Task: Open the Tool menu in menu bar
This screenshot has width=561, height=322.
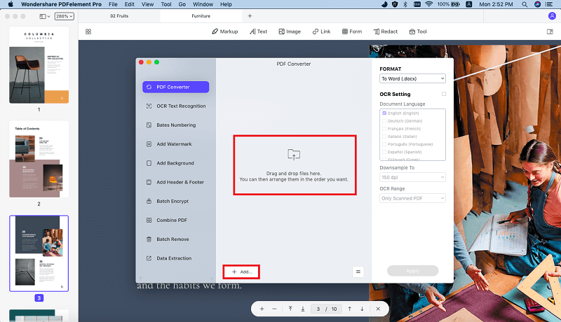Action: [166, 4]
